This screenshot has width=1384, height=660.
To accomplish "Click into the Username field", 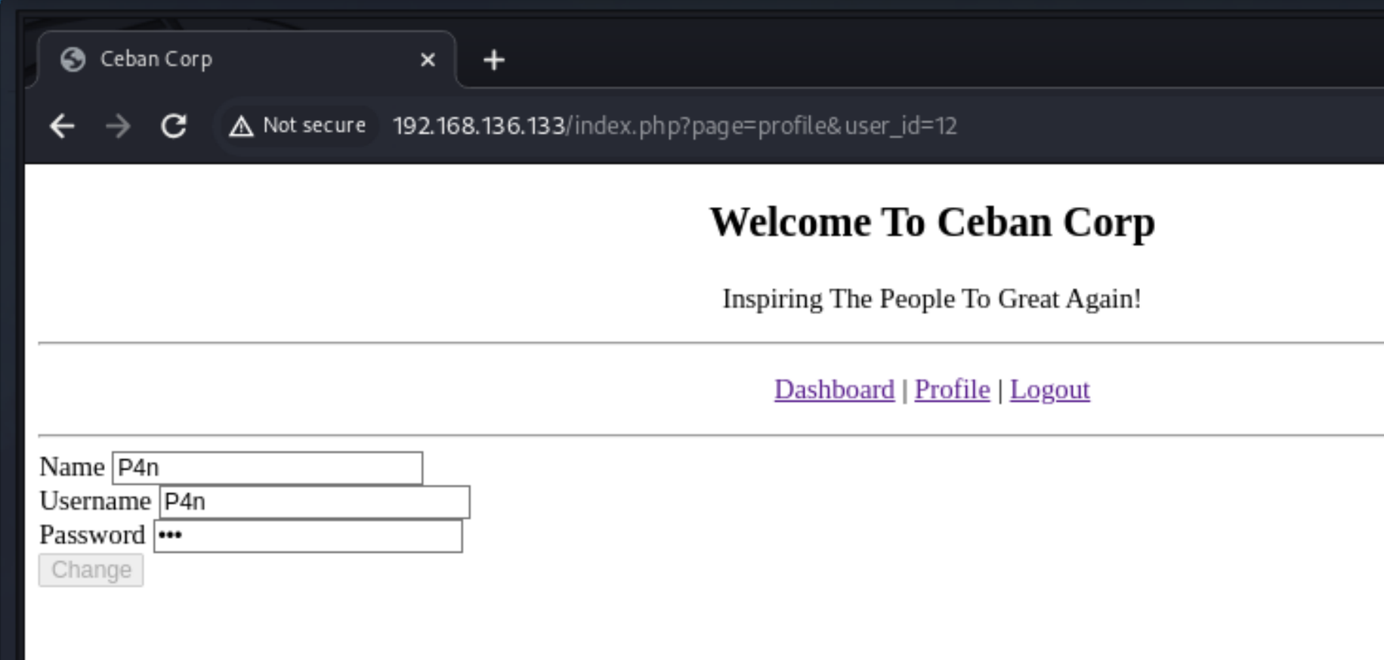I will pyautogui.click(x=314, y=502).
